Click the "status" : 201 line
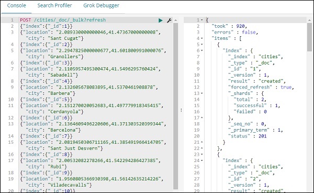The image size is (314, 193). (x=248, y=136)
